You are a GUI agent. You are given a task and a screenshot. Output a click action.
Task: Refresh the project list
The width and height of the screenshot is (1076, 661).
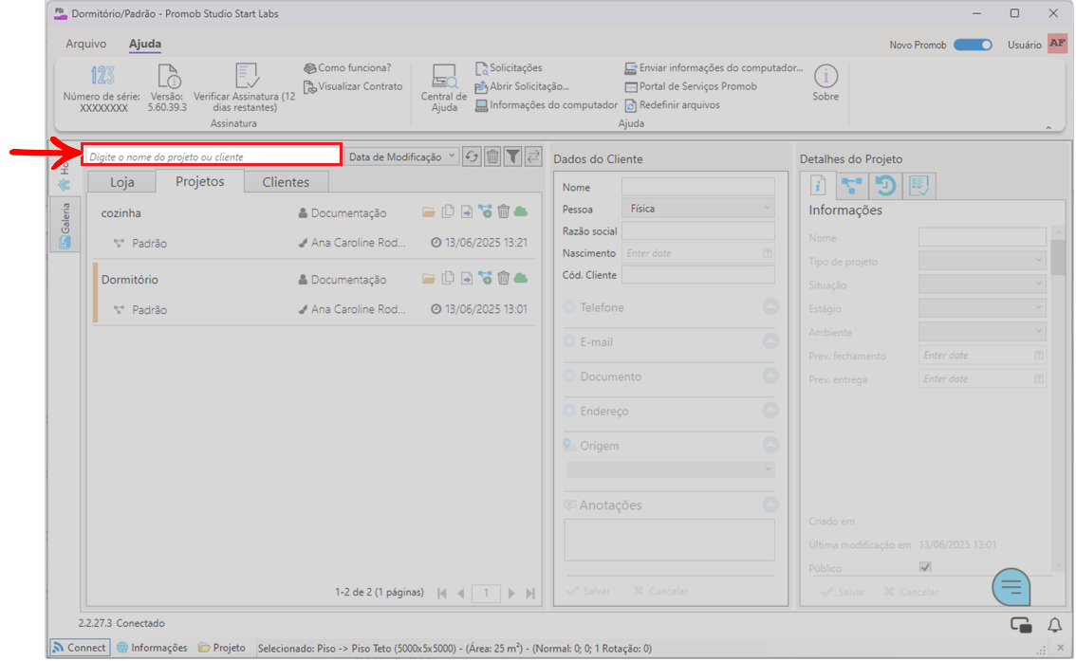pyautogui.click(x=472, y=156)
